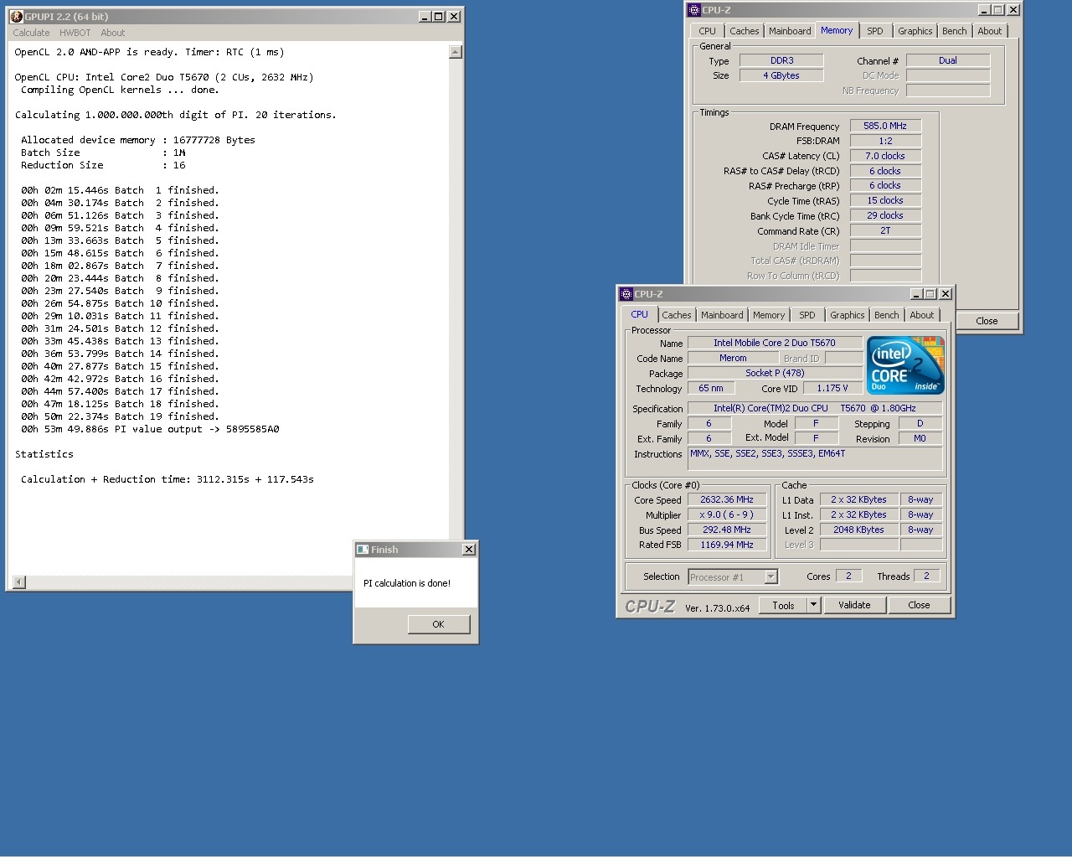This screenshot has height=858, width=1072.
Task: Click the Core Speed 2632.36 MHz value
Action: (727, 499)
